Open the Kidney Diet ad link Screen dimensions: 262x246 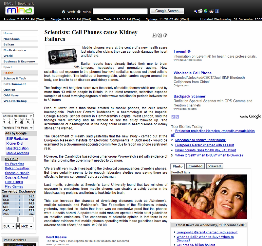pyautogui.click(x=15, y=143)
